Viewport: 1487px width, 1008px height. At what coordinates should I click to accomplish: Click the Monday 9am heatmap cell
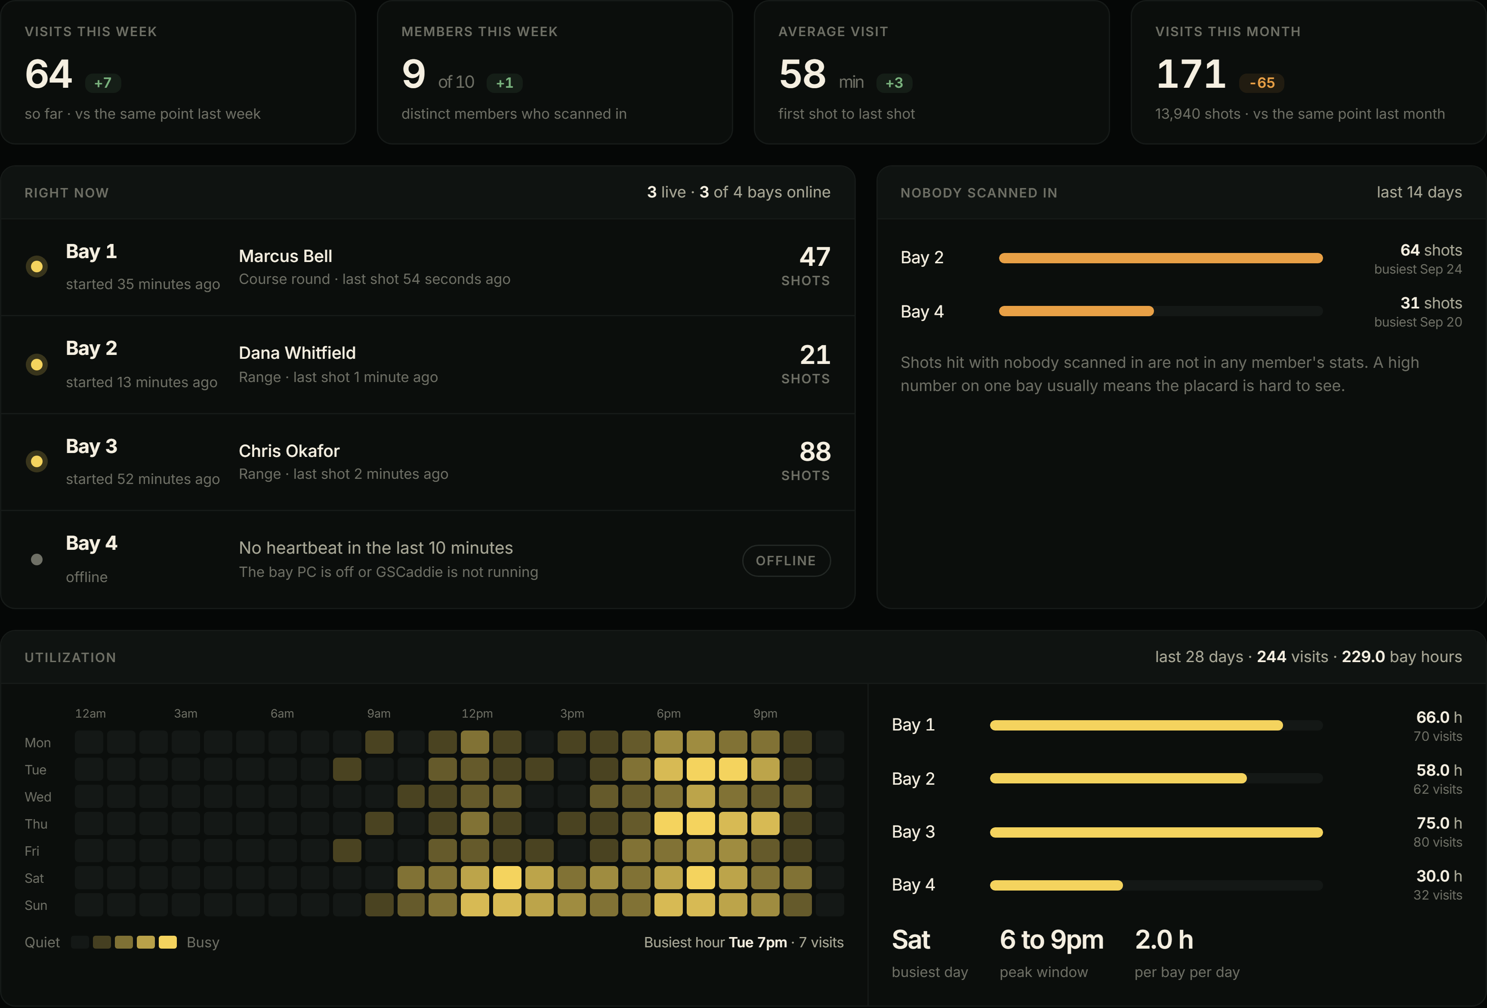coord(379,742)
